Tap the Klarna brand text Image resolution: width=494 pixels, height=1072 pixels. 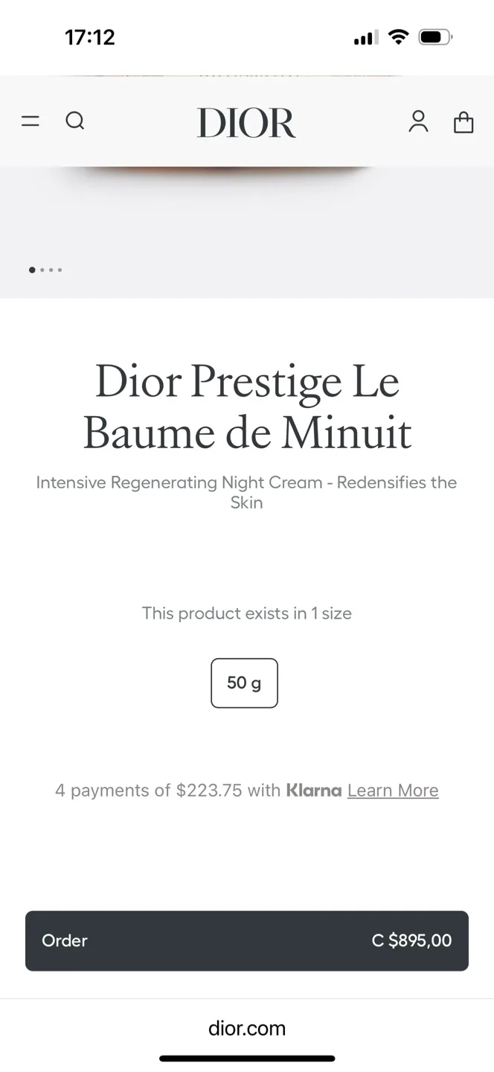point(314,790)
